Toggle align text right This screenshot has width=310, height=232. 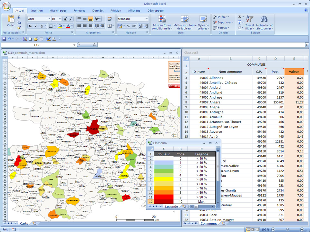point(90,26)
